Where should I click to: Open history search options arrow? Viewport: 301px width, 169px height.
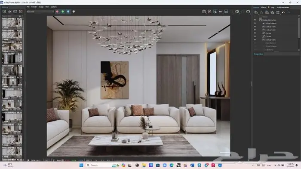(22, 16)
